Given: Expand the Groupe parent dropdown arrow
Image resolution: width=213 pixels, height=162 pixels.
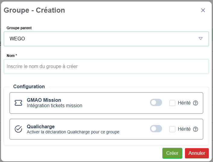Looking at the screenshot, I should coord(201,39).
